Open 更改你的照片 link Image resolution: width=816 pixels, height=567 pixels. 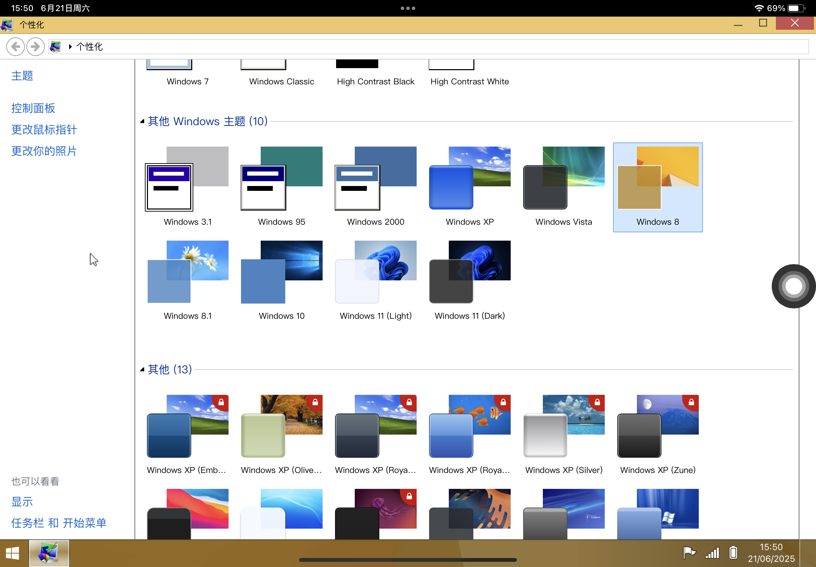point(44,151)
